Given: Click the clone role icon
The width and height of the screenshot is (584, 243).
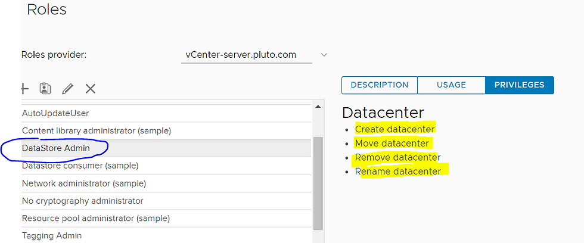Looking at the screenshot, I should click(45, 89).
